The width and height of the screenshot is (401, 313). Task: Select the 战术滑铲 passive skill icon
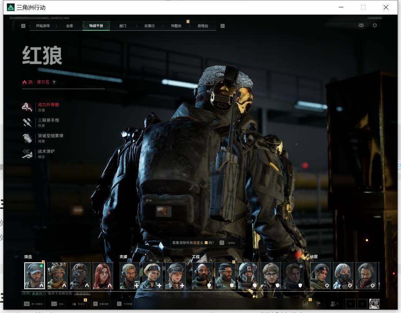27,154
